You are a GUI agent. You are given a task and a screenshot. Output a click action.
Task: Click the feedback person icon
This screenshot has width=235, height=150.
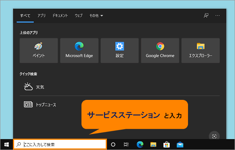pyautogui.click(x=206, y=16)
